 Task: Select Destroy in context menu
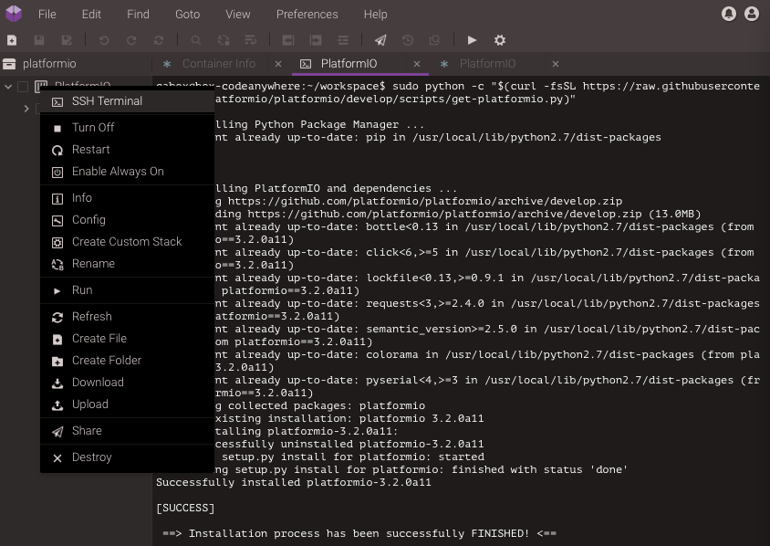click(127, 457)
